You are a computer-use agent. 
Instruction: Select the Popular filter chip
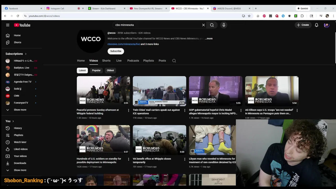(96, 70)
